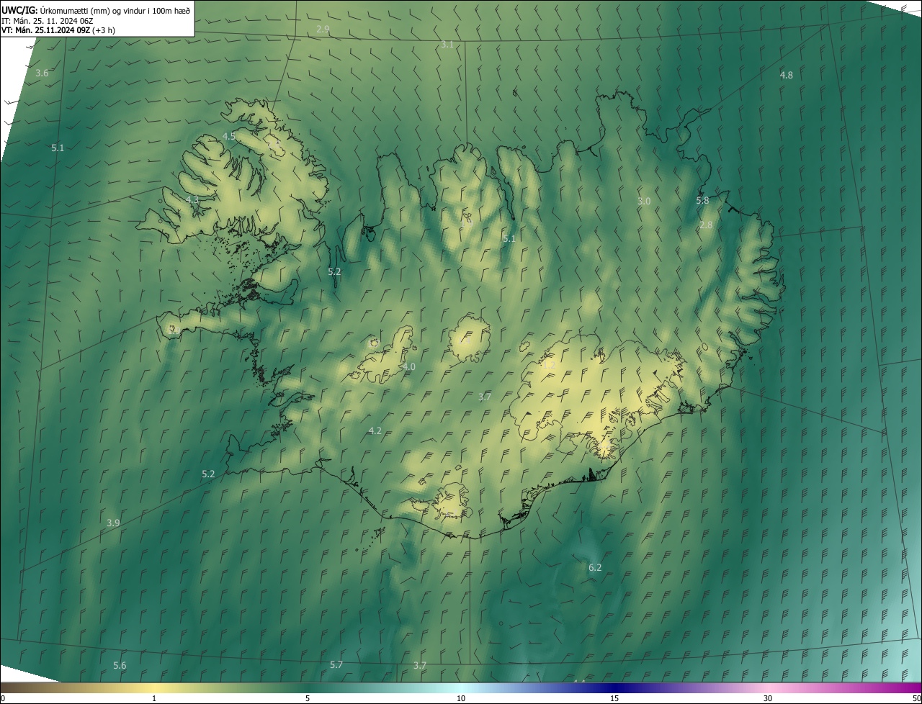Click the 3.6 value in the northwest corner
The height and width of the screenshot is (704, 922).
(x=42, y=73)
